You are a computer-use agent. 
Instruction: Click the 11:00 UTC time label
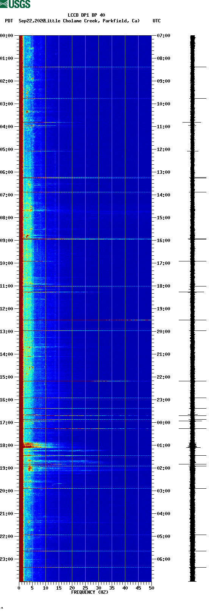pos(164,127)
